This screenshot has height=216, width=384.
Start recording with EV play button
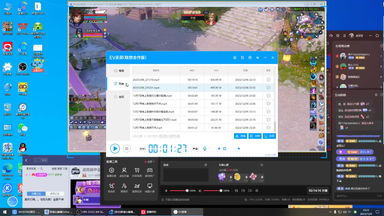[115, 148]
